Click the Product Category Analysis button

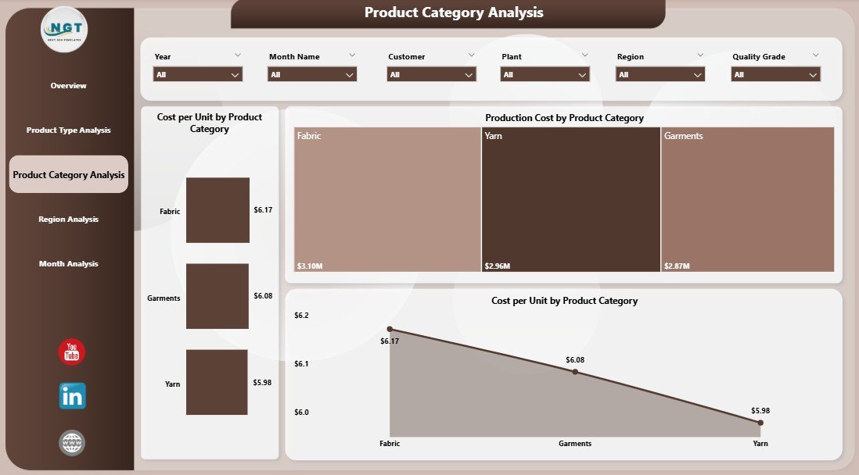(x=68, y=173)
